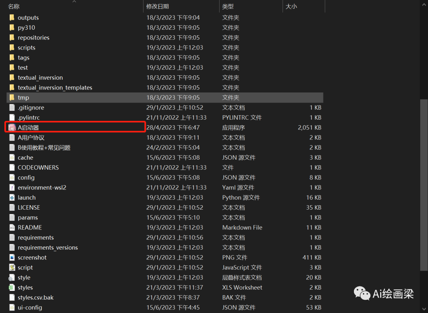Click the A启动器 file name

coord(29,128)
